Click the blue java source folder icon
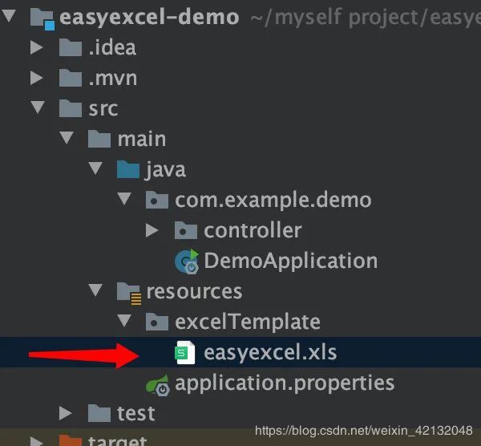The height and width of the screenshot is (446, 481). [x=128, y=169]
